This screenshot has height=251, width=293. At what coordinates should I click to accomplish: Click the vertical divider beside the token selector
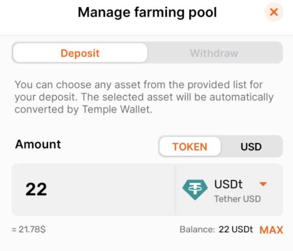(176, 189)
